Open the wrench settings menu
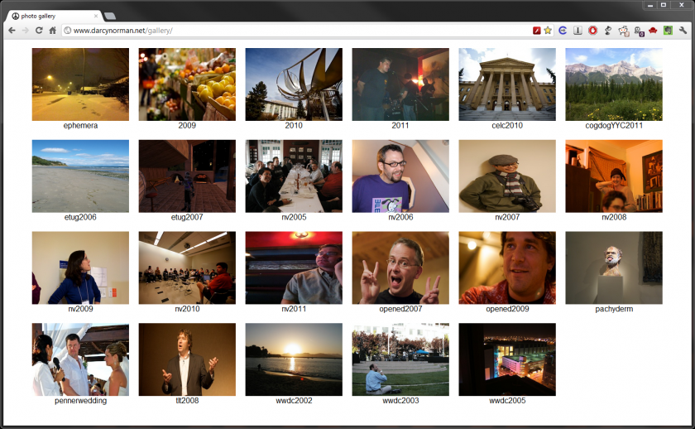695x429 pixels. tap(683, 31)
